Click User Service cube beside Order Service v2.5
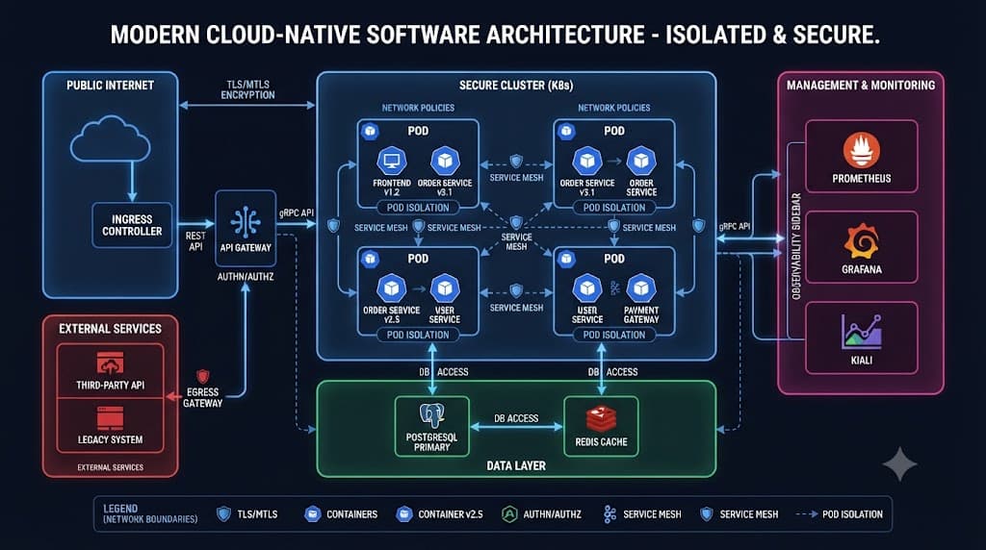Image resolution: width=986 pixels, height=550 pixels. (x=445, y=288)
